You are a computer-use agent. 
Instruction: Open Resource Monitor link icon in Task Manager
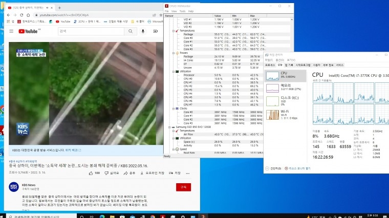[x=286, y=168]
